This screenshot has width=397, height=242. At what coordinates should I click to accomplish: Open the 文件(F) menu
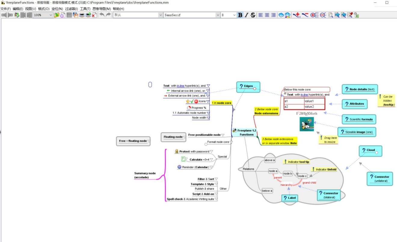(x=5, y=9)
